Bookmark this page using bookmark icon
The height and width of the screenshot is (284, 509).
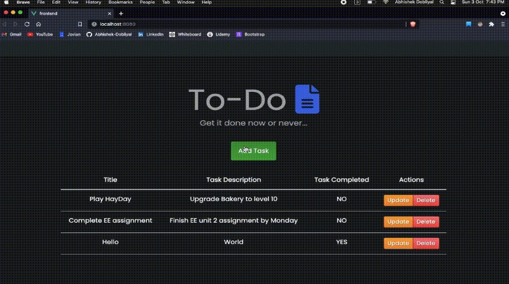click(80, 25)
